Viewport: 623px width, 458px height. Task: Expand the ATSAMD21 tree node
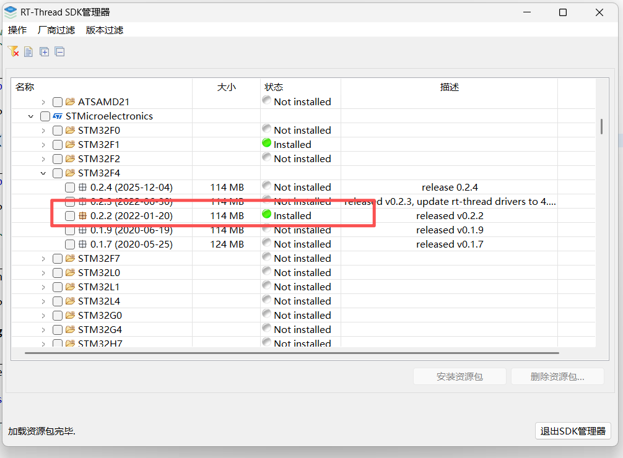click(x=43, y=102)
